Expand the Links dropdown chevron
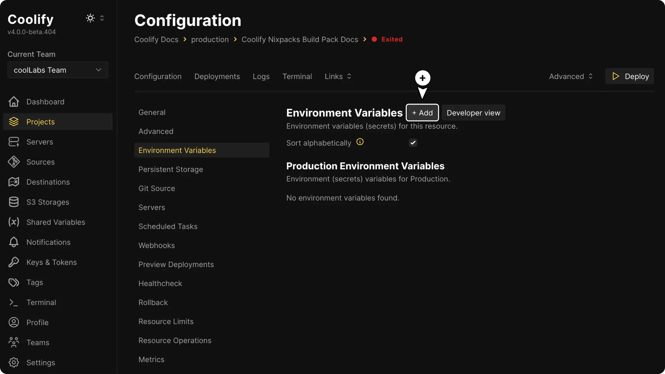The image size is (665, 374). tap(349, 76)
